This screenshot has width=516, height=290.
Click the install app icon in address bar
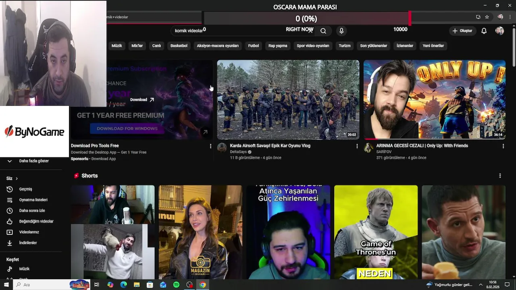pos(478,17)
